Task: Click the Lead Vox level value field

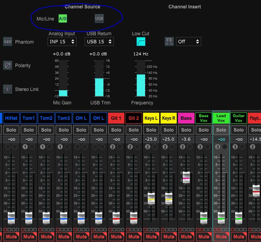Action: pyautogui.click(x=221, y=139)
